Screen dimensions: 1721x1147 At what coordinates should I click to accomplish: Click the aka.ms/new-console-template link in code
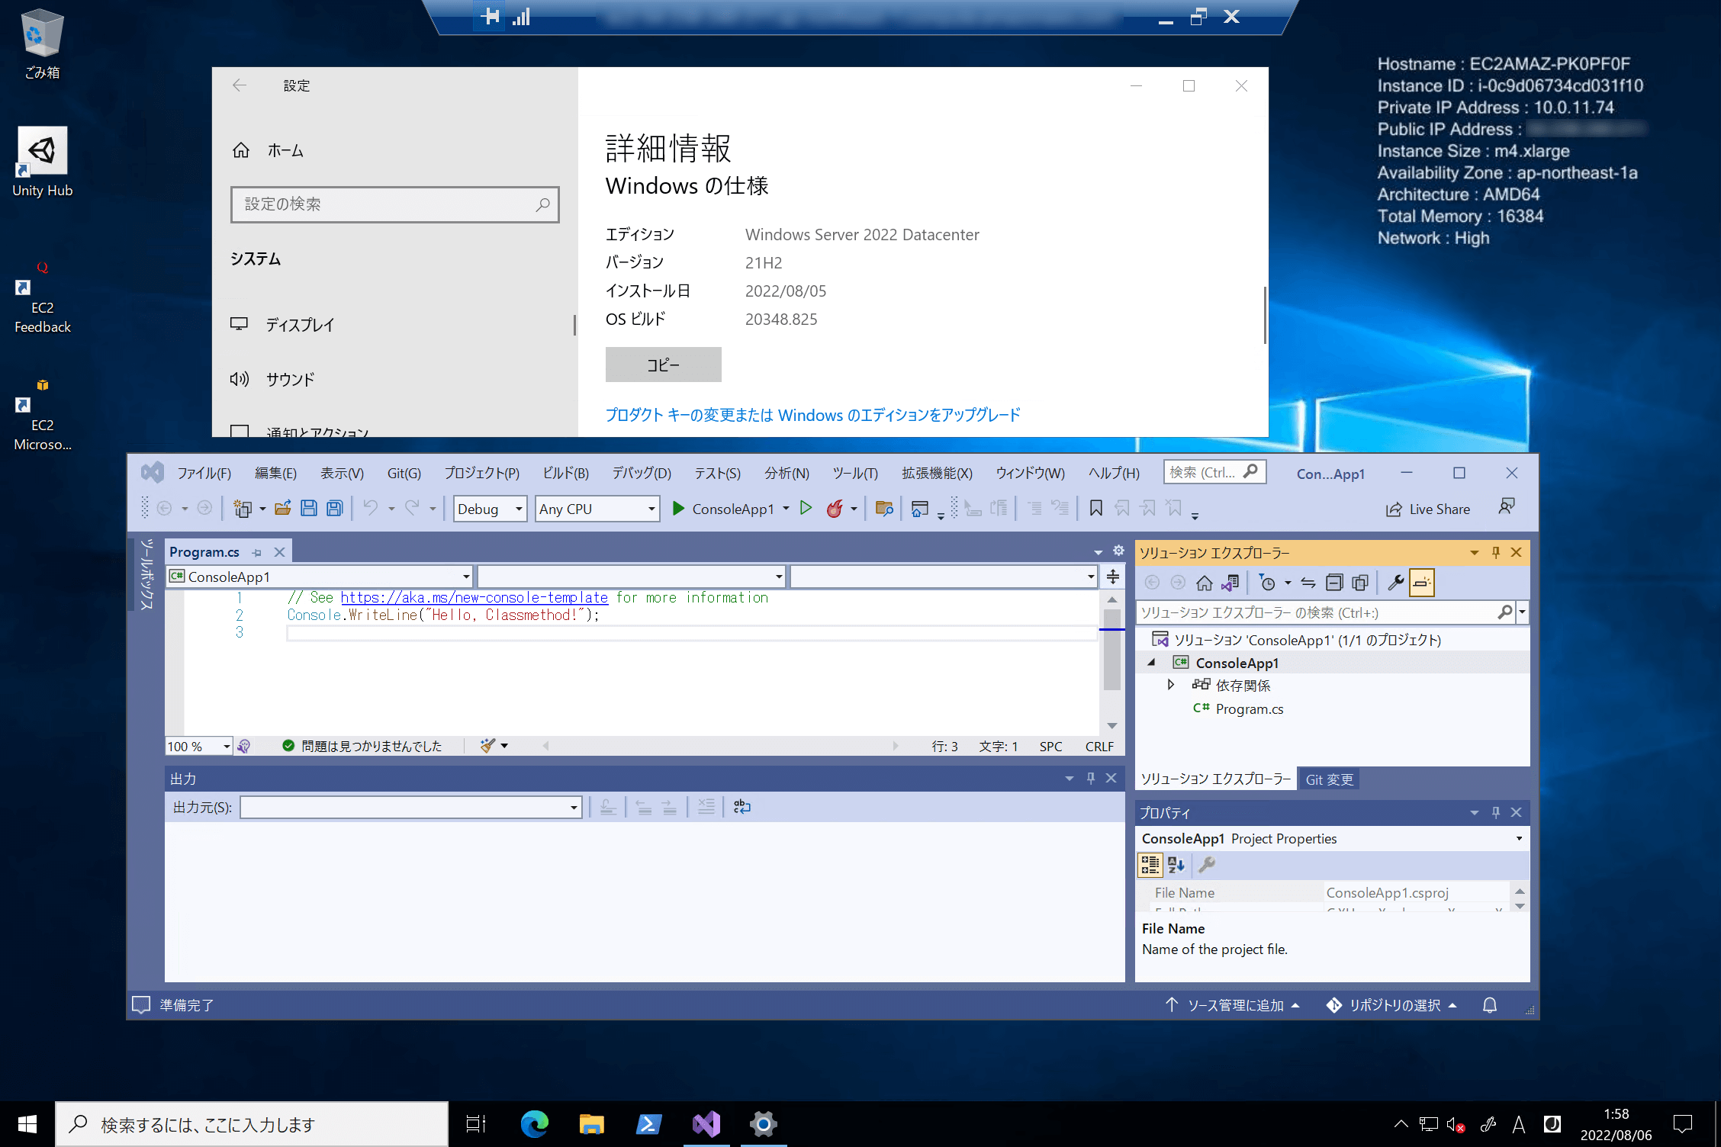[x=474, y=597]
